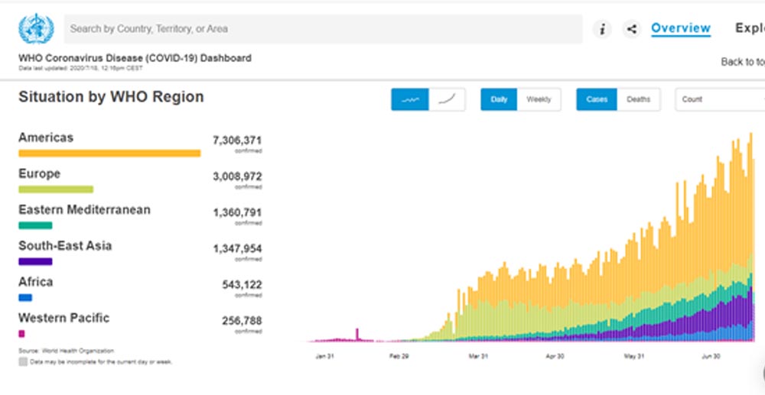Click the search by country field

point(321,29)
